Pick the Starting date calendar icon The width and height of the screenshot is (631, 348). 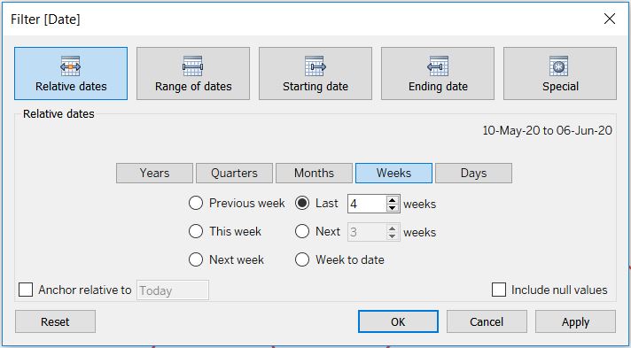(315, 66)
